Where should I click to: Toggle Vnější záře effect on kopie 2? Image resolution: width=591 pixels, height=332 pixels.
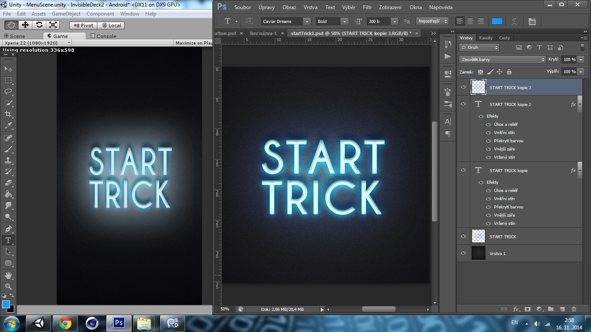point(488,149)
